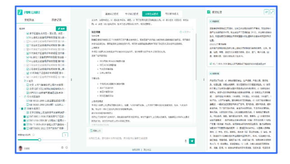The height and width of the screenshot is (164, 290).
Task: Click the unfilled part of the top k slider track
Action: point(54,140)
